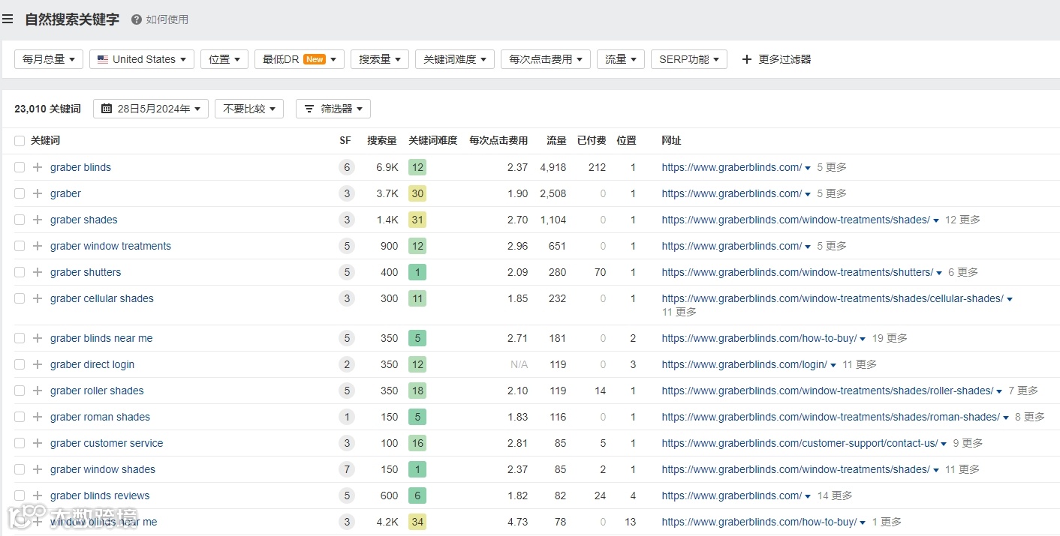
Task: Open the graber blinds keyword link
Action: pyautogui.click(x=80, y=167)
